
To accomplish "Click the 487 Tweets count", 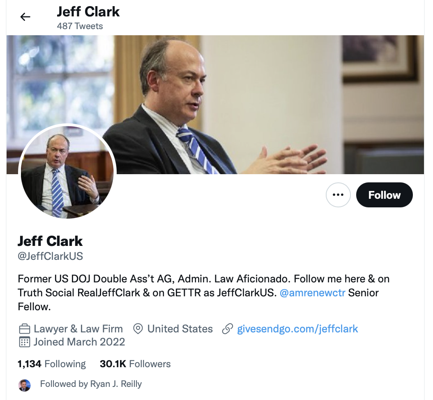I will pyautogui.click(x=80, y=26).
